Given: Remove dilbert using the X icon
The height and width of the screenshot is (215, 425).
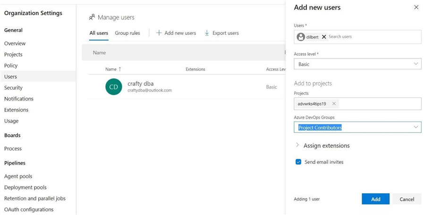Looking at the screenshot, I should (x=324, y=37).
